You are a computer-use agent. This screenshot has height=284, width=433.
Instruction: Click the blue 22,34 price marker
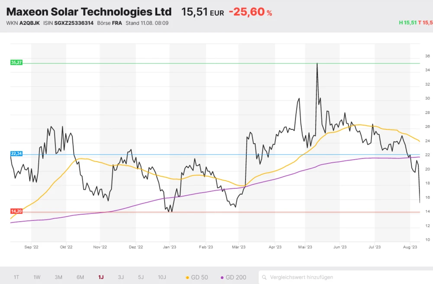click(x=16, y=154)
